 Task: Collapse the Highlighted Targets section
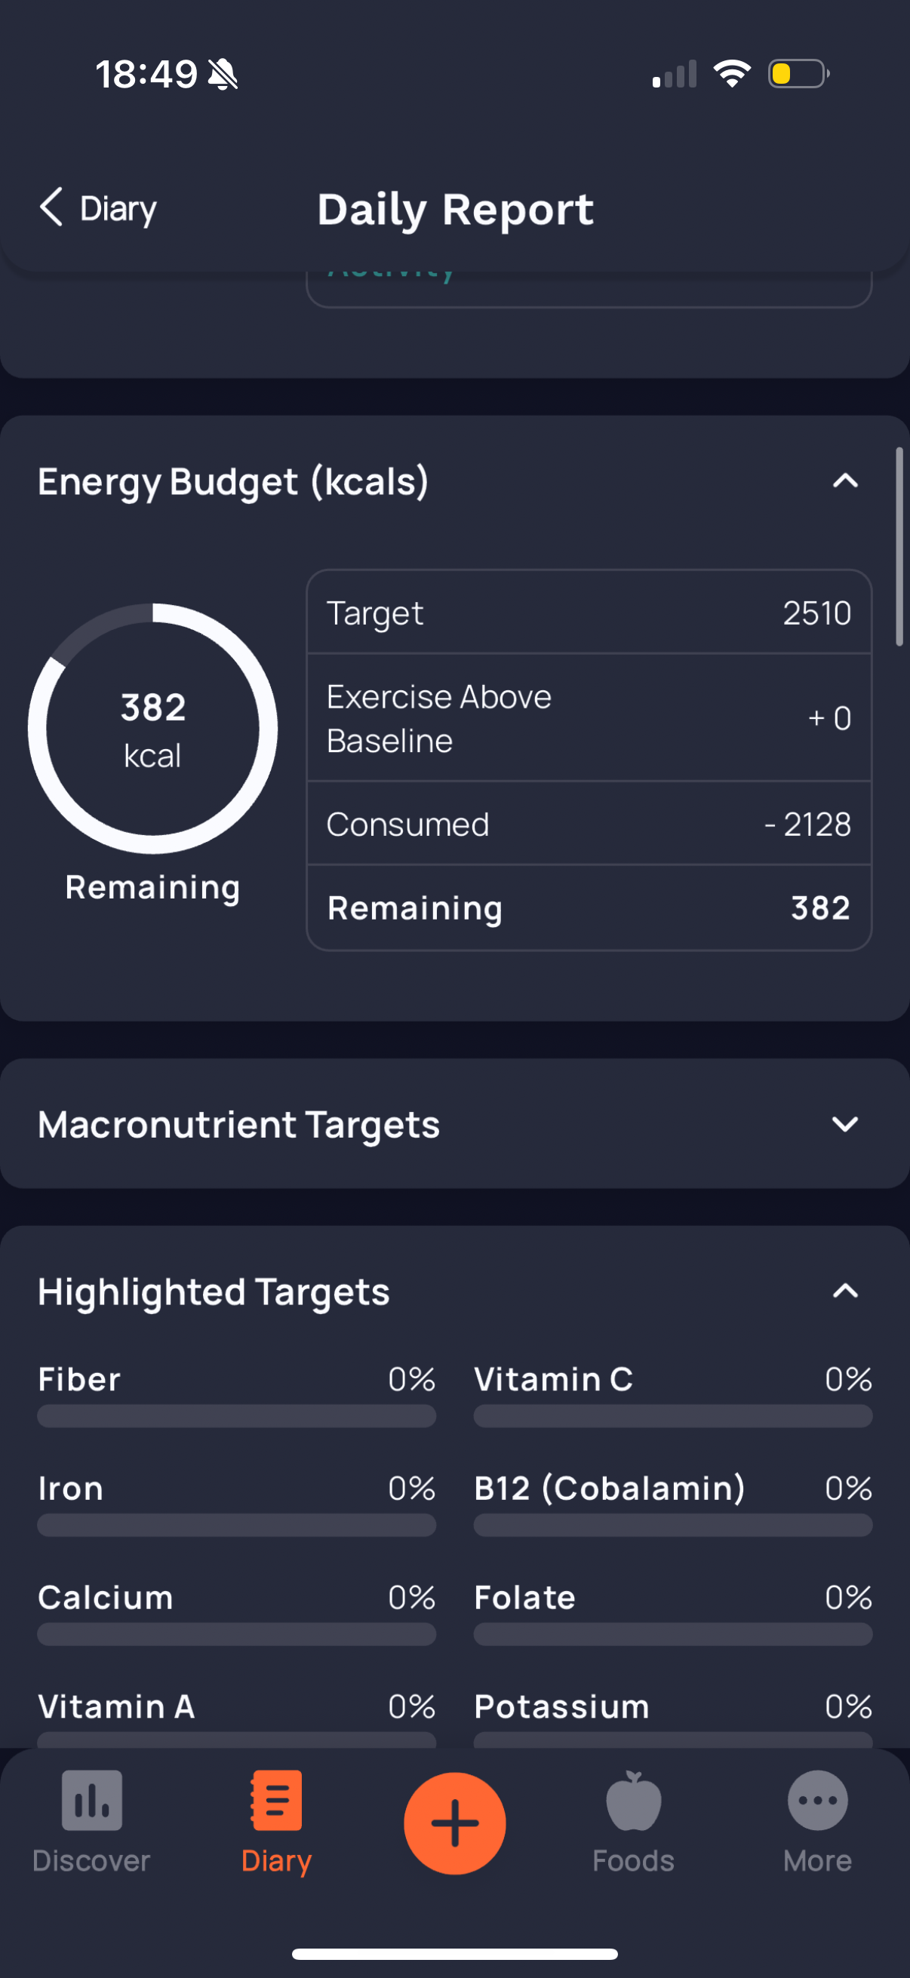pyautogui.click(x=844, y=1291)
